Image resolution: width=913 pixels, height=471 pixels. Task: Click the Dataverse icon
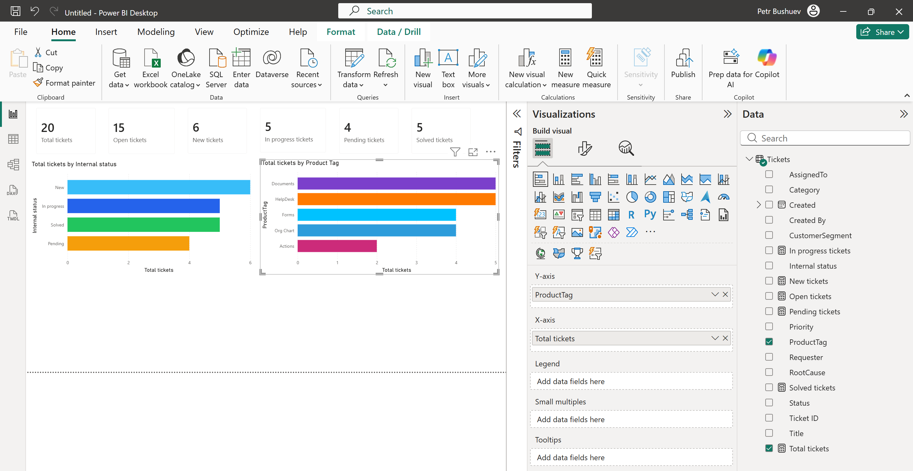(272, 57)
